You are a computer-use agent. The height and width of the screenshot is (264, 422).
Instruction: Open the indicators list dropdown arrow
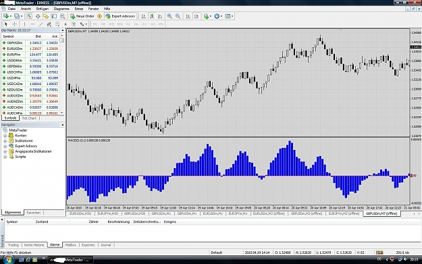coord(211,16)
